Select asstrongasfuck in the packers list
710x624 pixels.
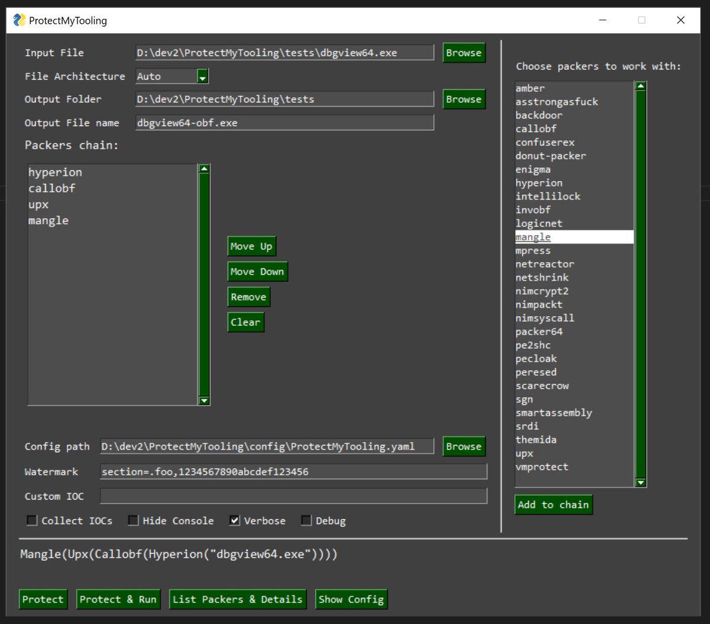coord(574,102)
